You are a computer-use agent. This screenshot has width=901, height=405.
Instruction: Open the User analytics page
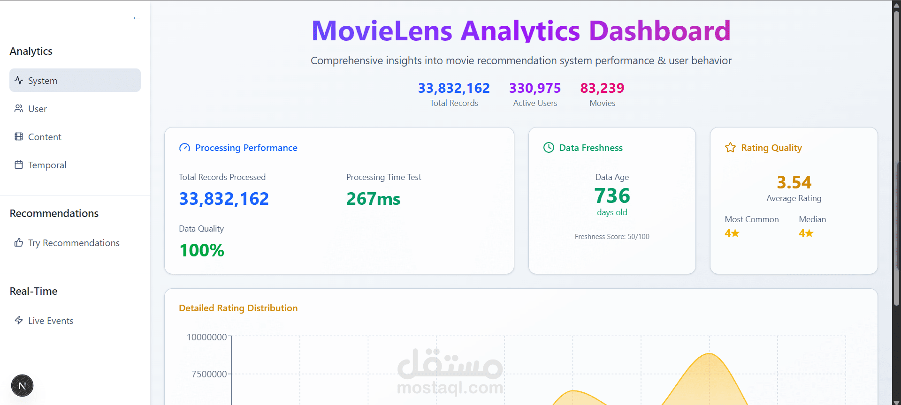[x=75, y=108]
